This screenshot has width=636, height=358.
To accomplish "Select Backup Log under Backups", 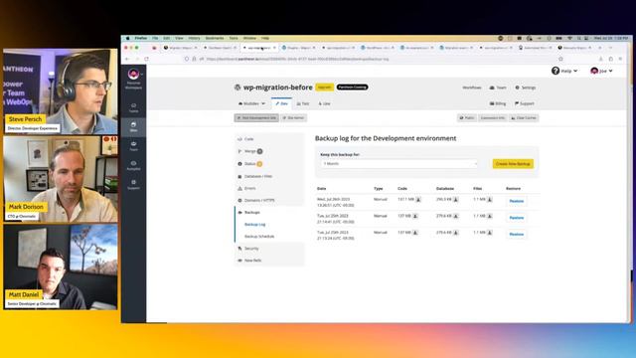I will [254, 225].
